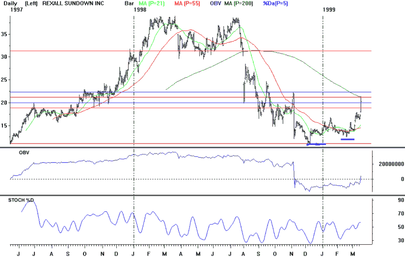
Task: Click the green 'MA (P=21)' legend
Action: pos(152,3)
